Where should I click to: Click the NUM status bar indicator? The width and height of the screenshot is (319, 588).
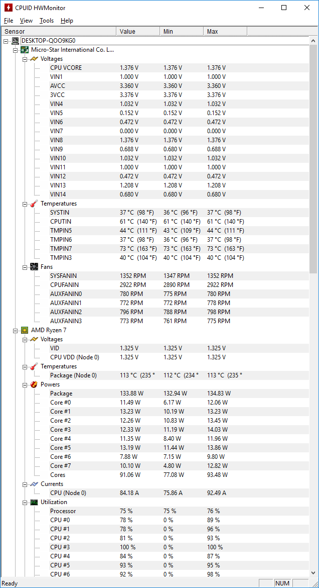point(282,583)
